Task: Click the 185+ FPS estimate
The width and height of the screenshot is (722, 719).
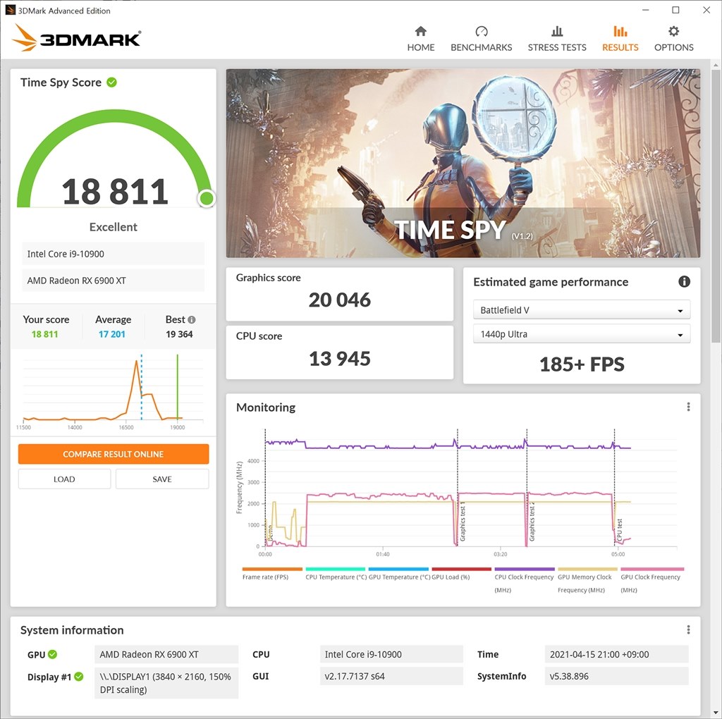Action: 582,364
